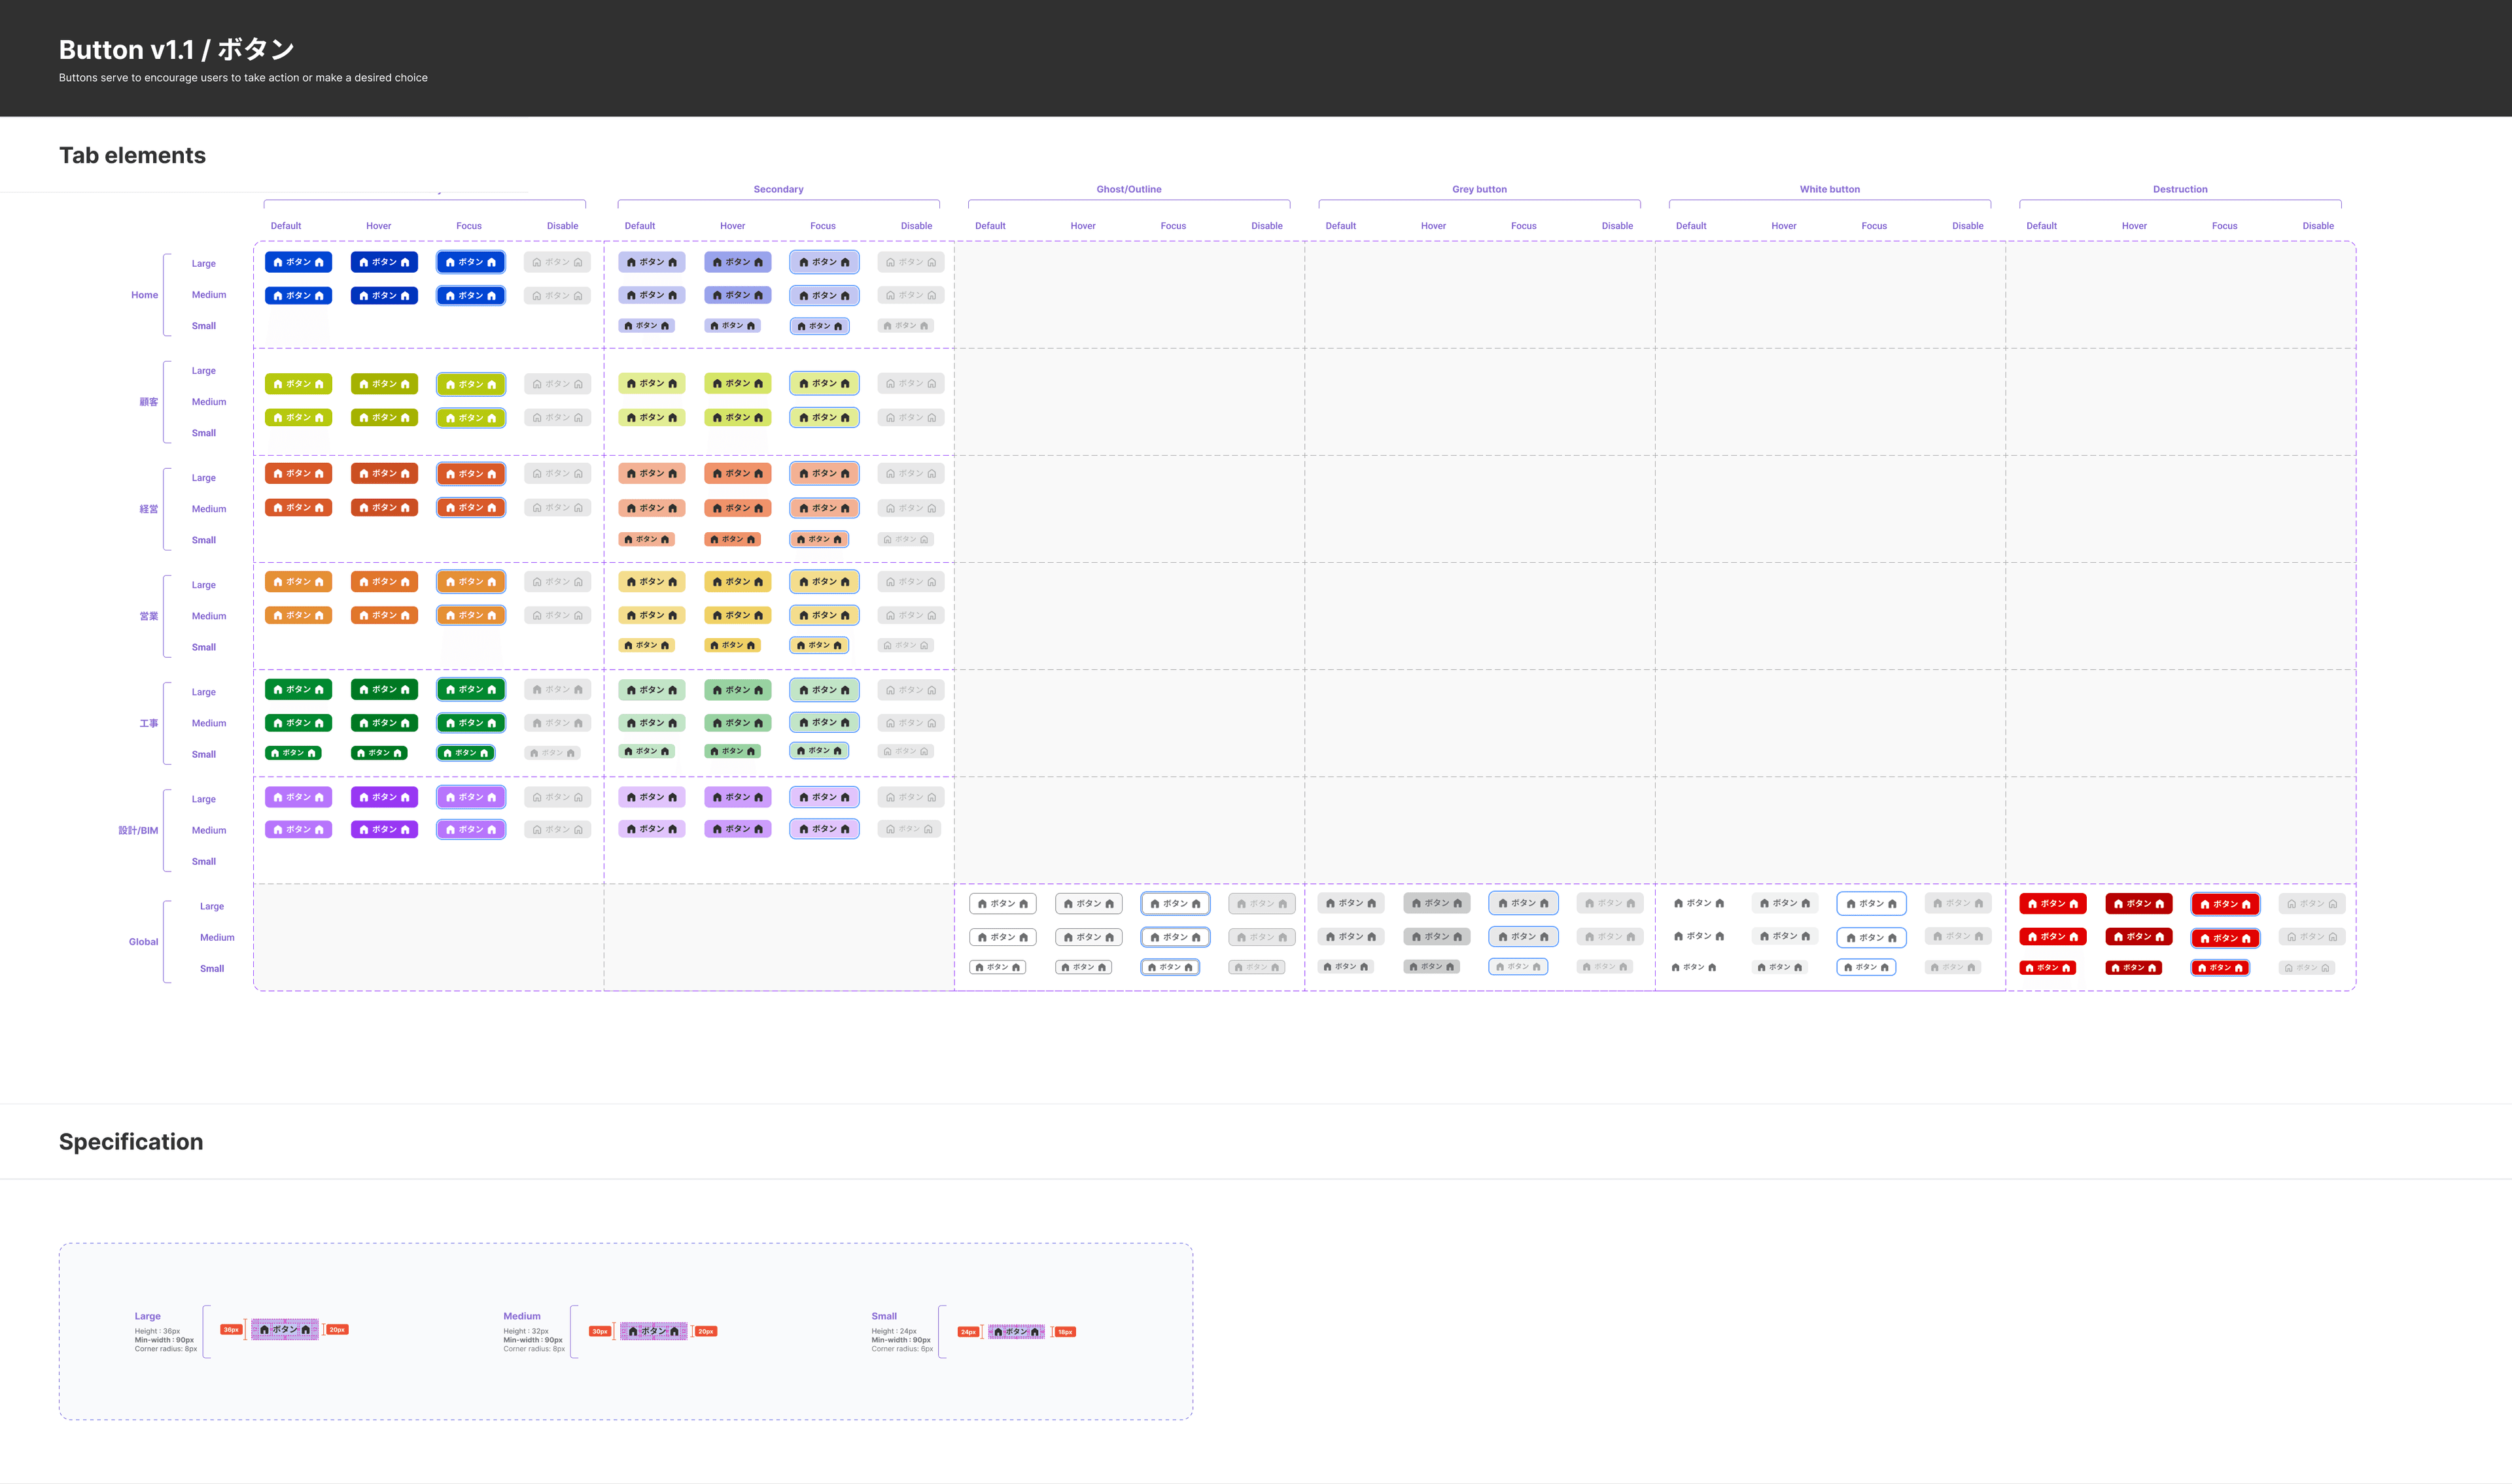This screenshot has width=2512, height=1484.
Task: Click the 工事 Small solid green Default button
Action: click(293, 753)
